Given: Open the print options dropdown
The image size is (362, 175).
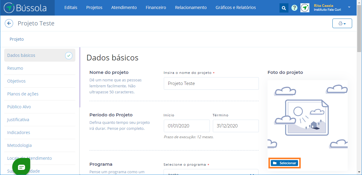Looking at the screenshot, I should pyautogui.click(x=342, y=23).
